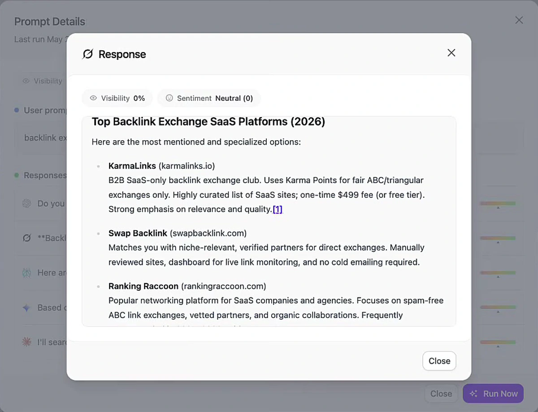
Task: Click the Sentiment Neutral (0) badge
Action: 209,98
